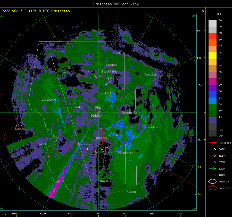The image size is (232, 217).
Task: Select the magenta 18TS arrow icon
Action: pyautogui.click(x=212, y=175)
